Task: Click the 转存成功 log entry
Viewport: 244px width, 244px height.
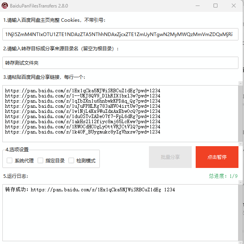Action: 90,189
